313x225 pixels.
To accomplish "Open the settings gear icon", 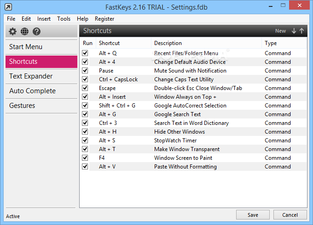I will (x=12, y=31).
